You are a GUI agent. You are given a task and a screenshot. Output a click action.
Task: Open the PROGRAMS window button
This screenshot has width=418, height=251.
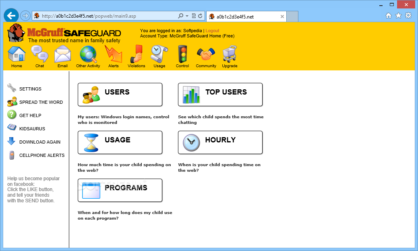(x=120, y=190)
